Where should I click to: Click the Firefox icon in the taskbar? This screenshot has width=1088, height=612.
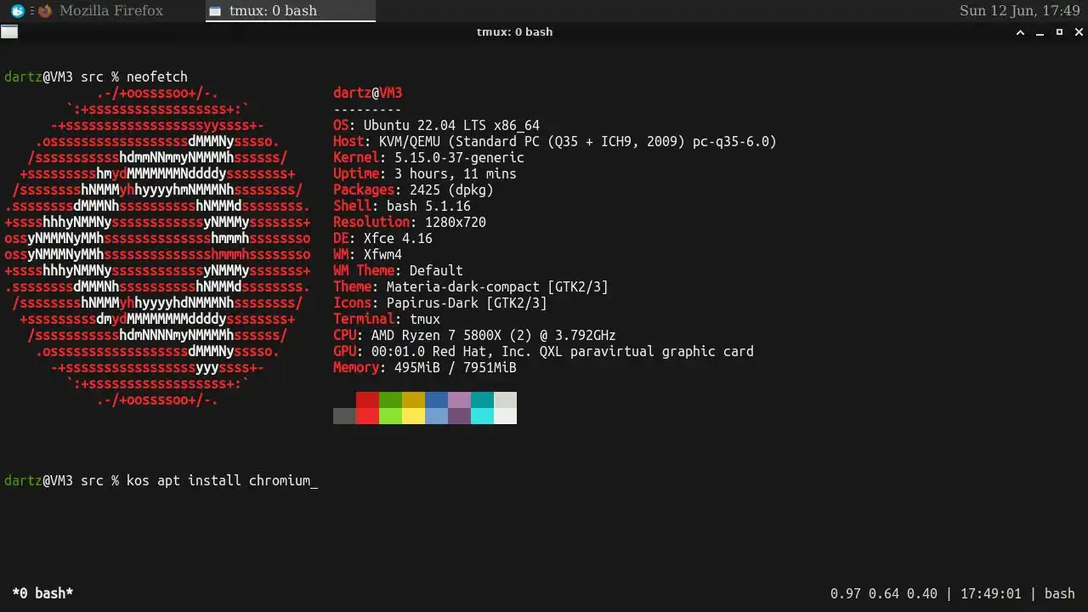[x=44, y=11]
